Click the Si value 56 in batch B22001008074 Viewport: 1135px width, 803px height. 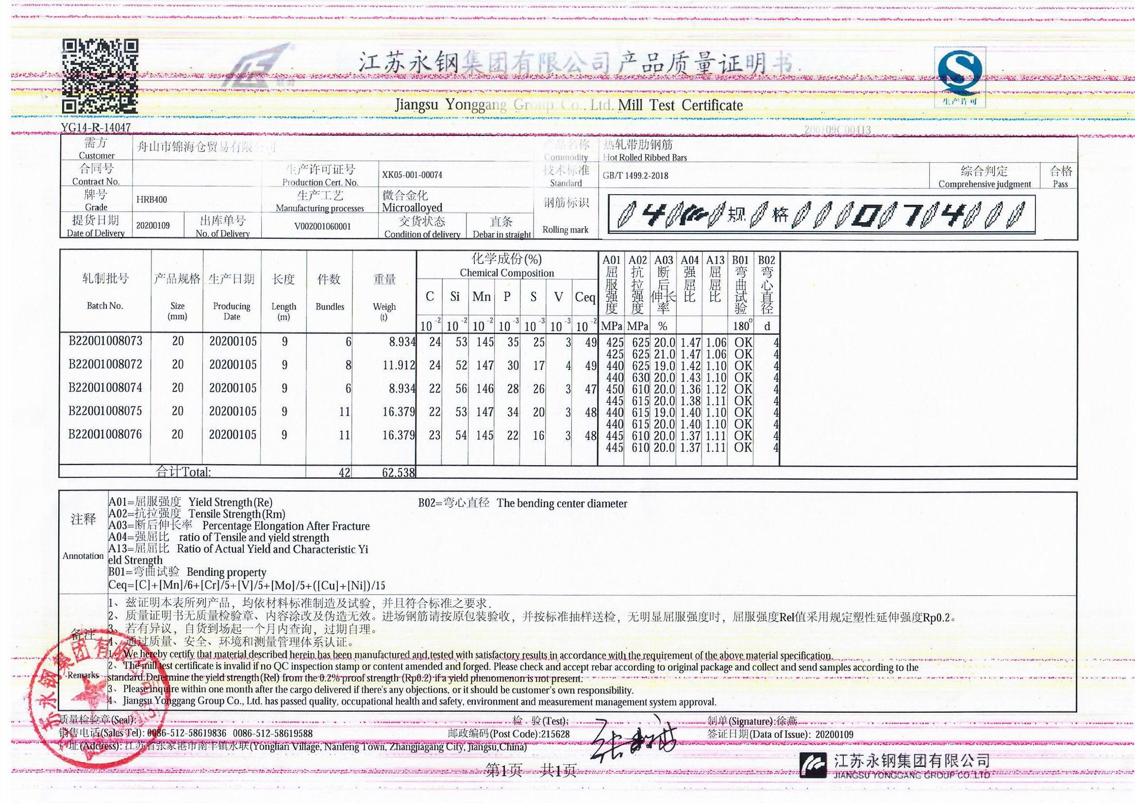click(x=461, y=389)
